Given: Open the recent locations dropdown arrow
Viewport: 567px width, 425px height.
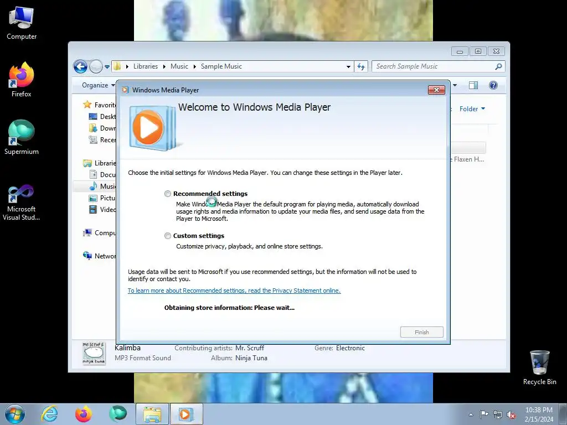Looking at the screenshot, I should [x=107, y=67].
